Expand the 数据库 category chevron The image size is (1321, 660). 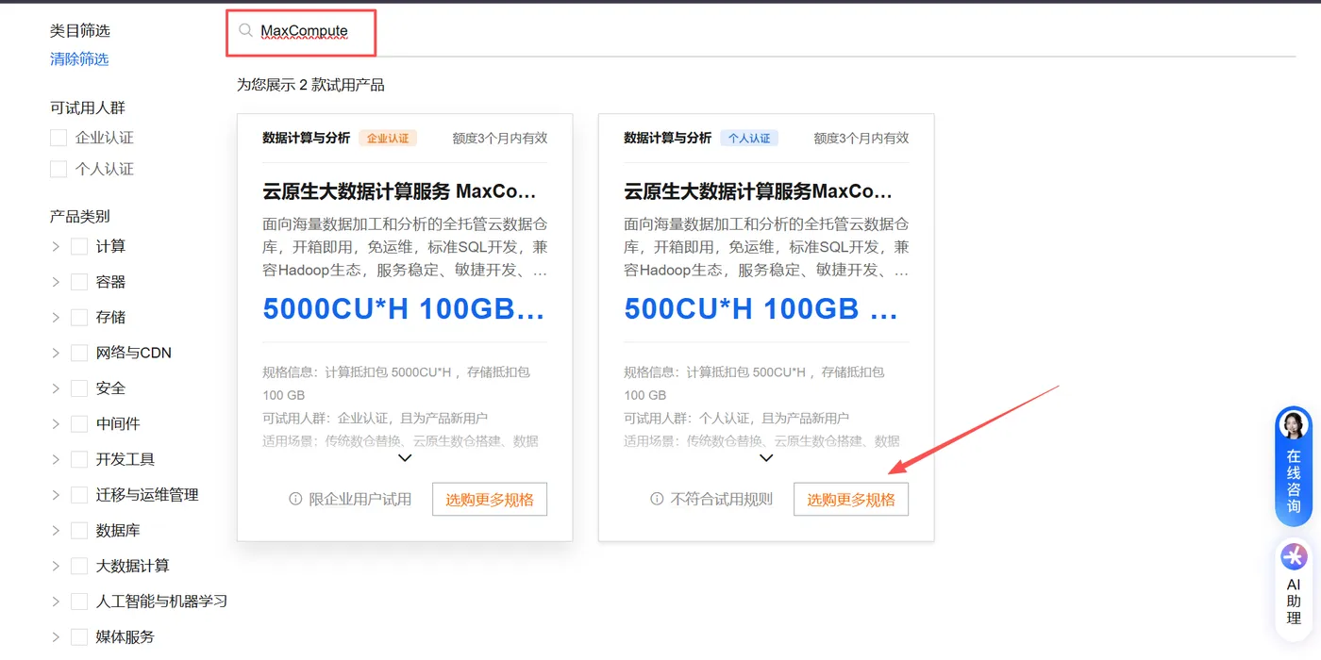point(55,531)
